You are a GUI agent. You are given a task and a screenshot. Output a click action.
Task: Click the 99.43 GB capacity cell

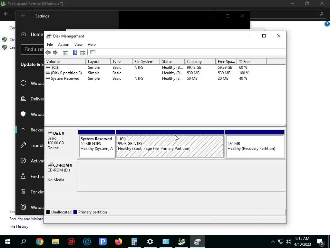click(194, 67)
